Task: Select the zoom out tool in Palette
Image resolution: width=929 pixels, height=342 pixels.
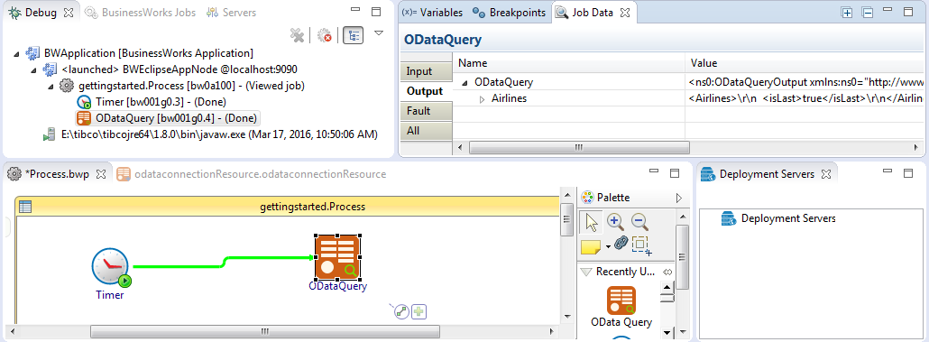Action: tap(639, 222)
